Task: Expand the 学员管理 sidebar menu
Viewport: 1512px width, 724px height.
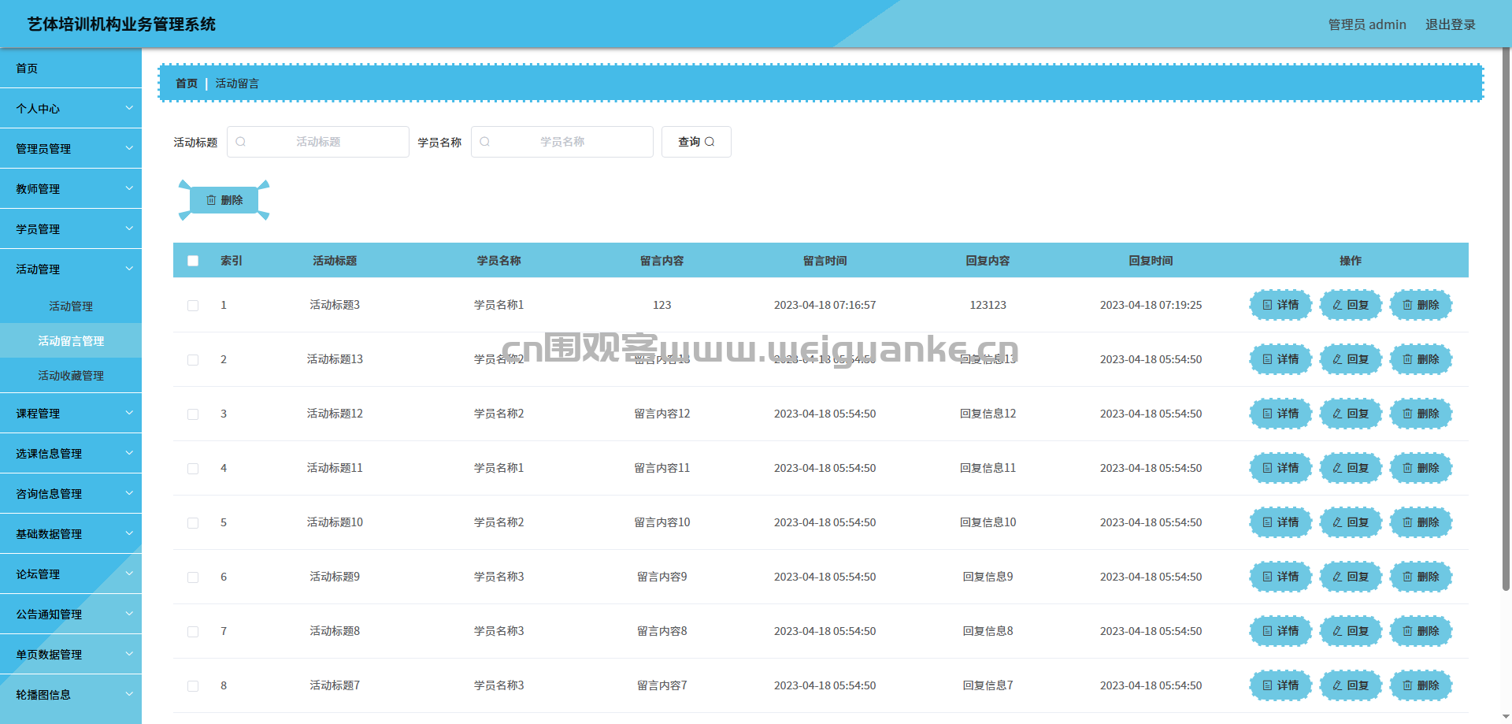Action: click(71, 229)
